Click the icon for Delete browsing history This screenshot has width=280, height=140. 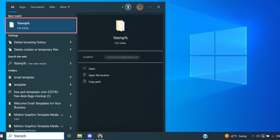coord(10,42)
